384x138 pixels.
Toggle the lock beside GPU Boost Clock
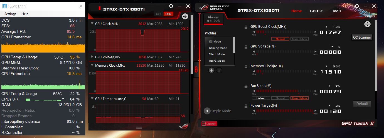(x=246, y=27)
